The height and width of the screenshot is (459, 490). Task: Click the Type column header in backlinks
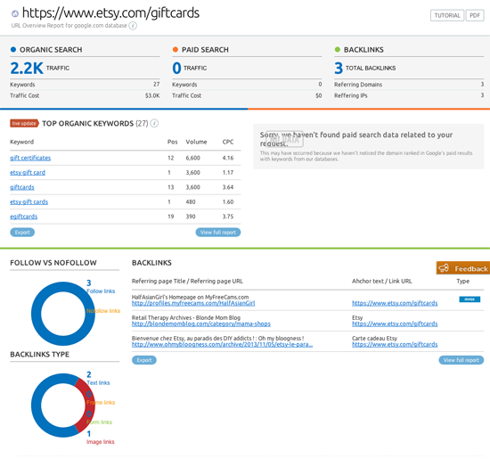(462, 281)
